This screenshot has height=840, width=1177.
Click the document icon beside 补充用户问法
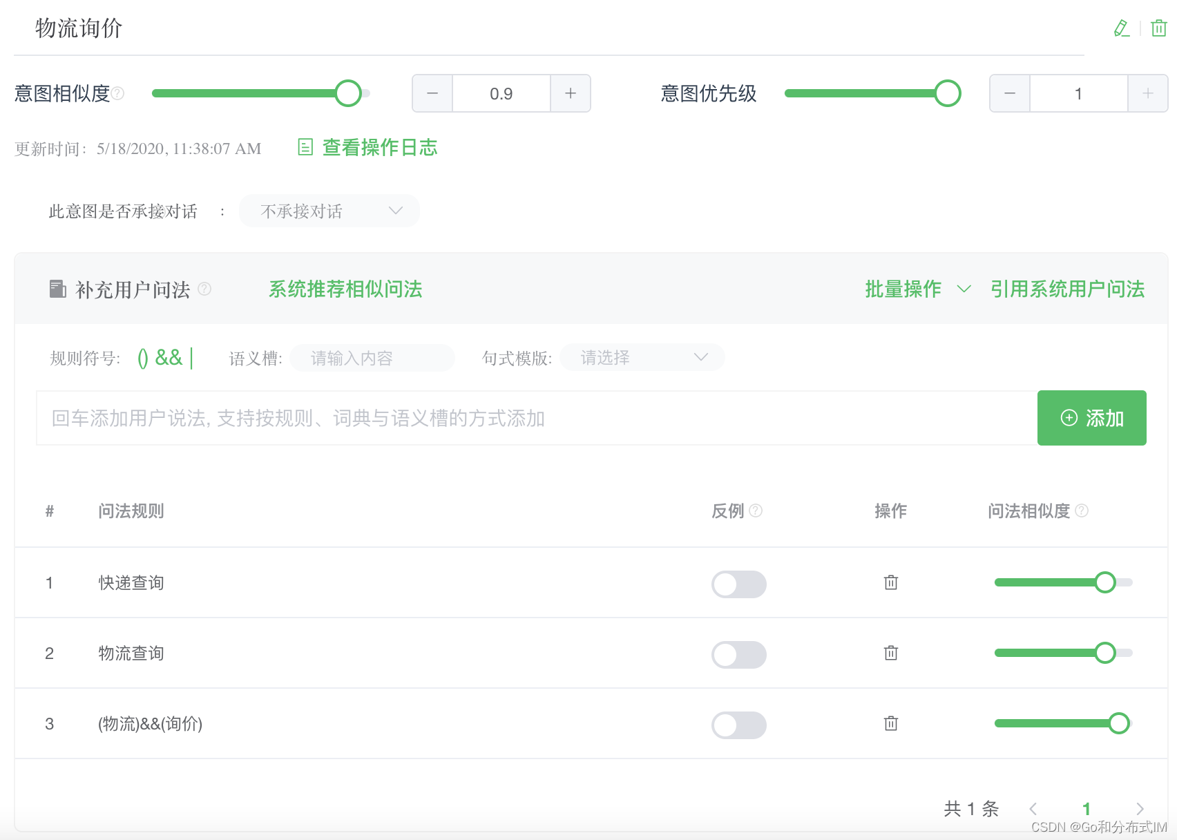[58, 289]
